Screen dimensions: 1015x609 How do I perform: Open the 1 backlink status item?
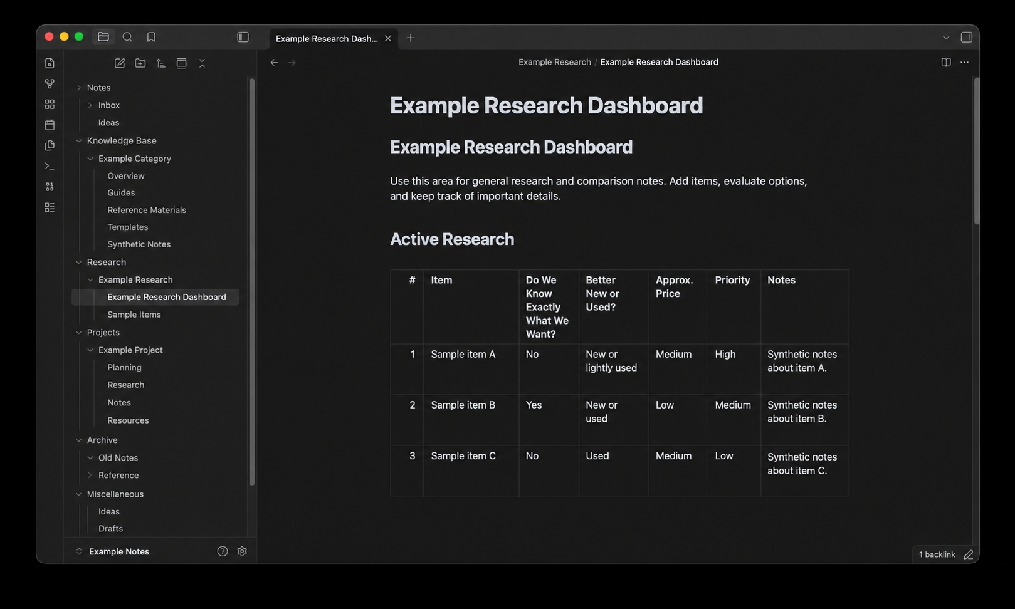(937, 554)
